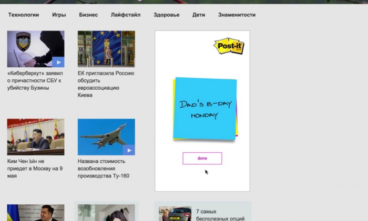Image resolution: width=368 pixels, height=221 pixels.
Task: Open the car trunk article thumbnail
Action: coord(175,214)
